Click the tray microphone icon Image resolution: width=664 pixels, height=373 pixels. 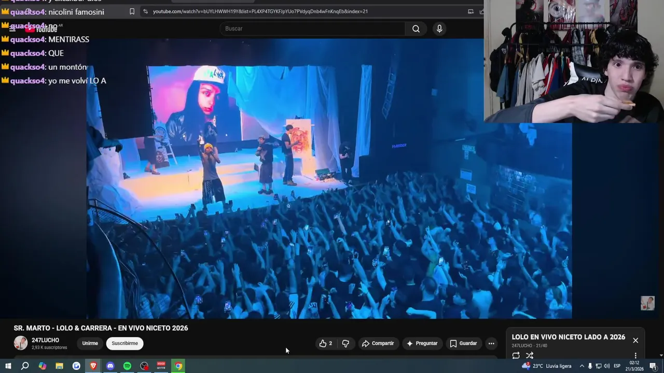(x=590, y=366)
